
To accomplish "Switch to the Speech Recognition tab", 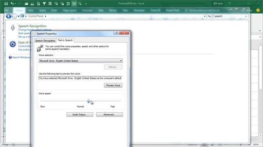I will point(45,40).
